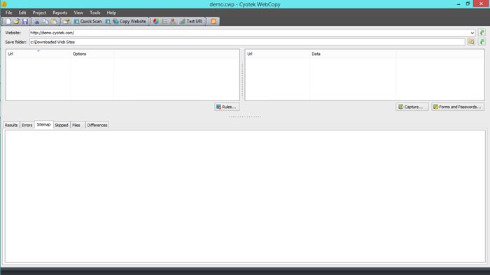490x275 pixels.
Task: Open the Tools menu
Action: pos(95,13)
